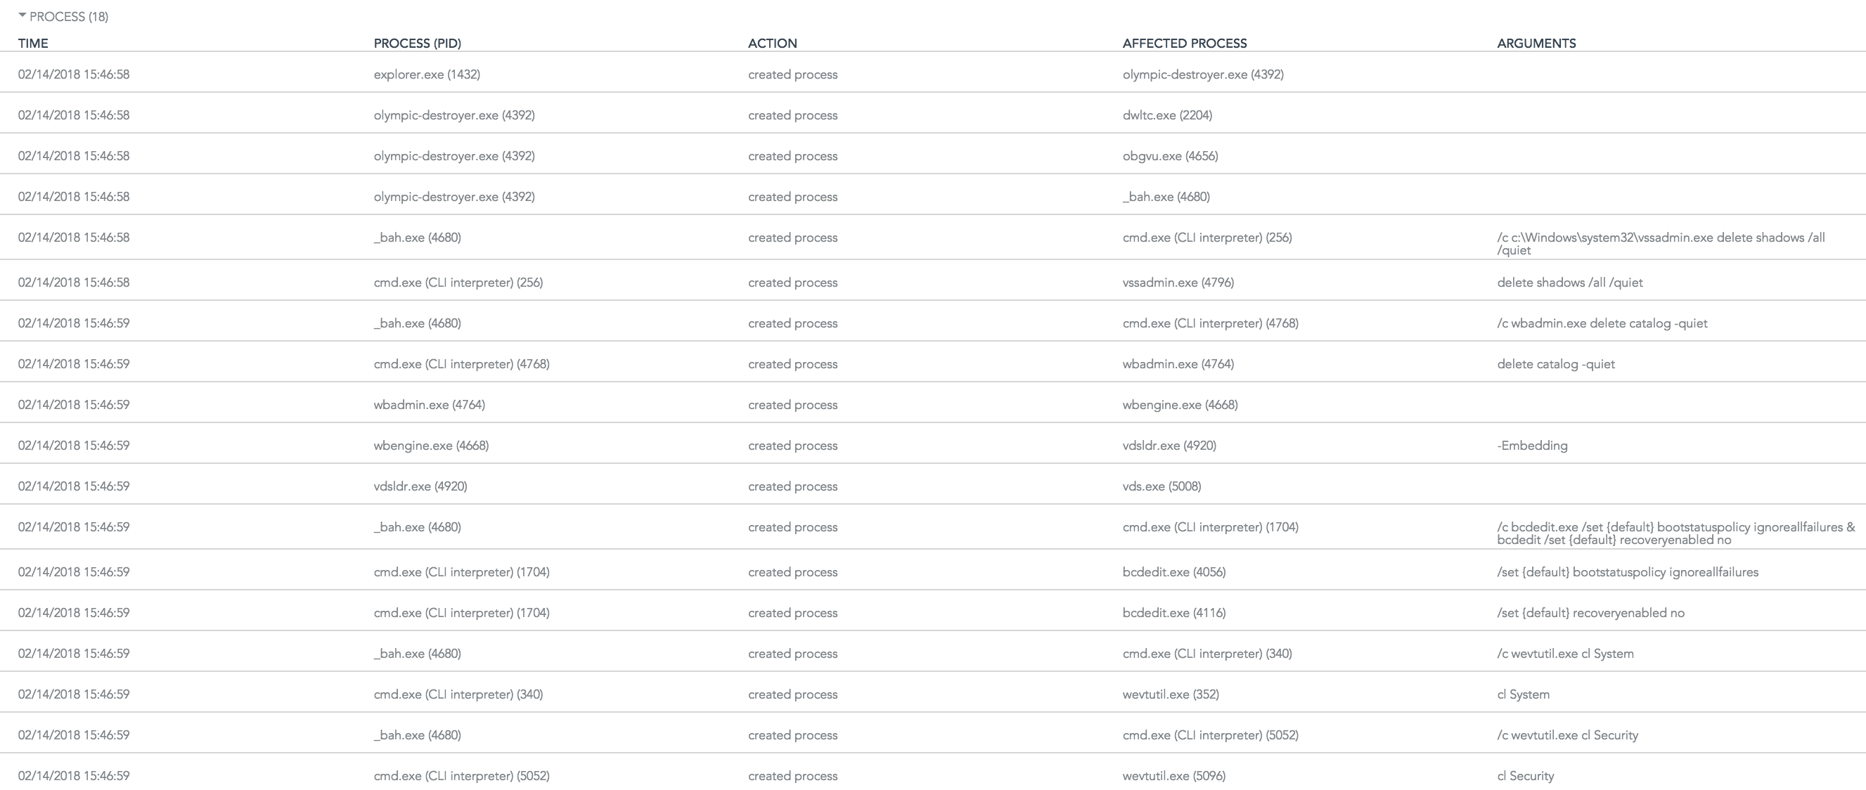Select bcdedit.exe (4116) affected process
Viewport: 1866px width, 790px height.
tap(1173, 614)
